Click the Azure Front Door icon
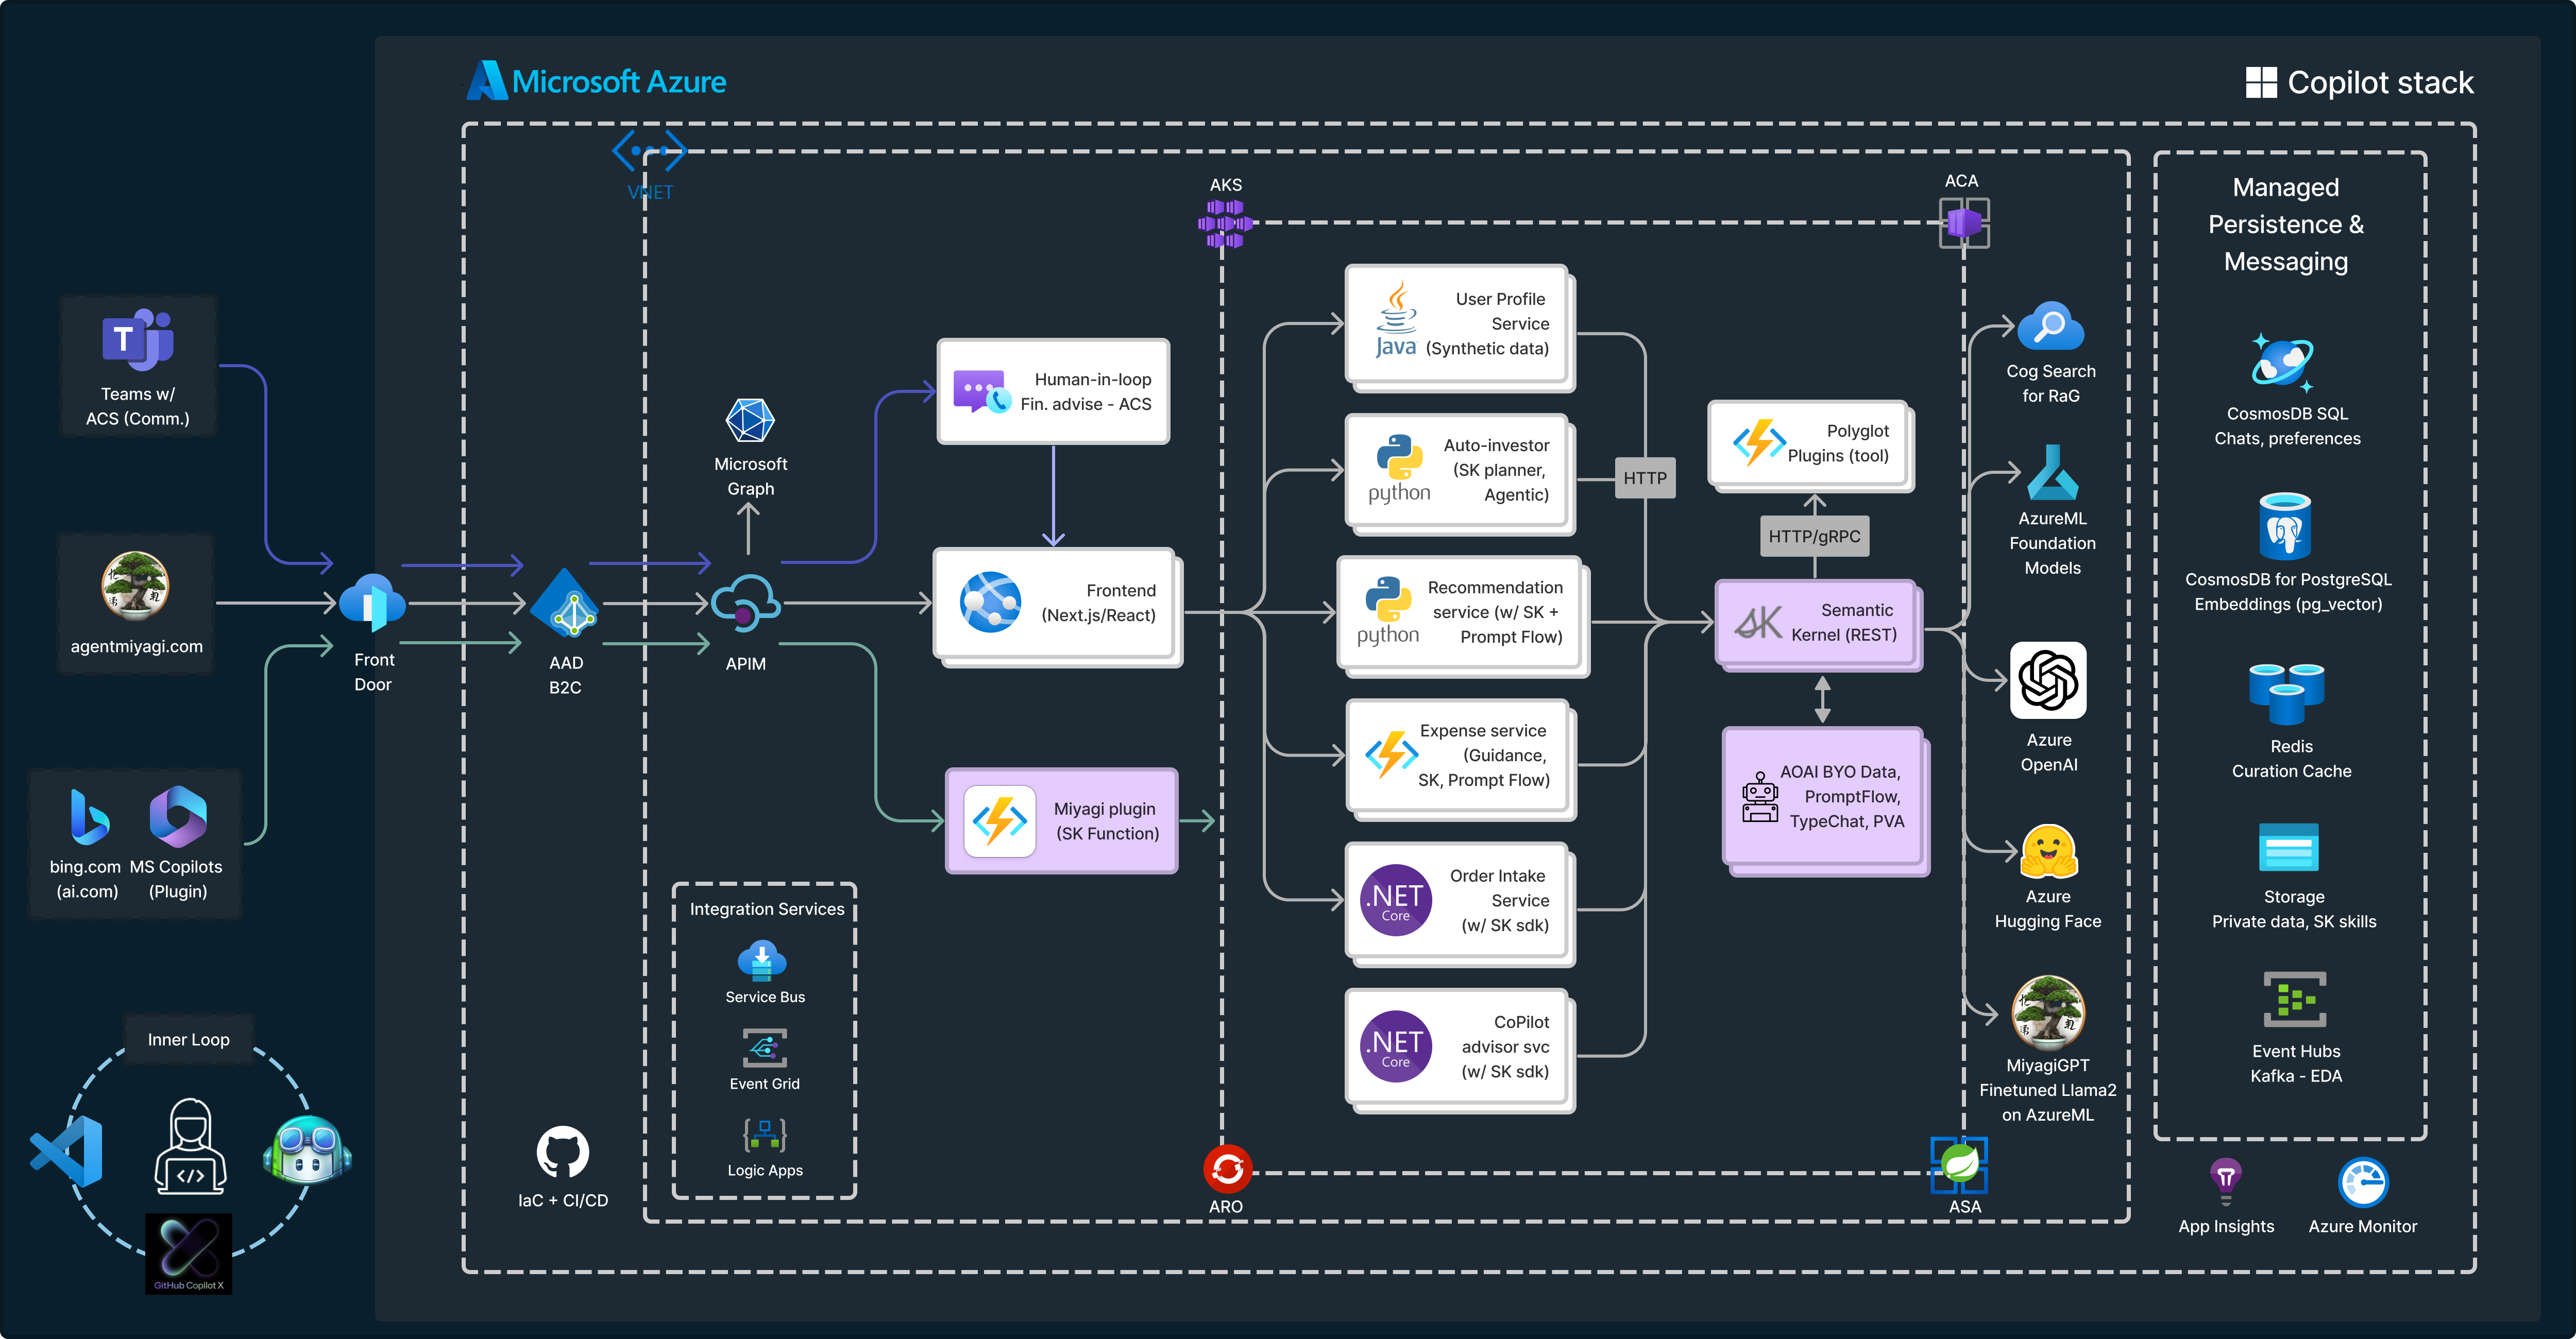The width and height of the screenshot is (2576, 1339). coord(372,602)
